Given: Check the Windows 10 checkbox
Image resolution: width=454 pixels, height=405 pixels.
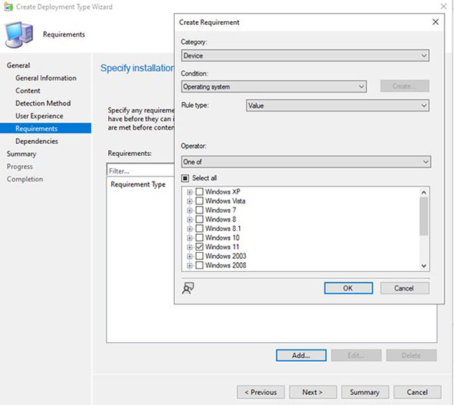Looking at the screenshot, I should 200,238.
